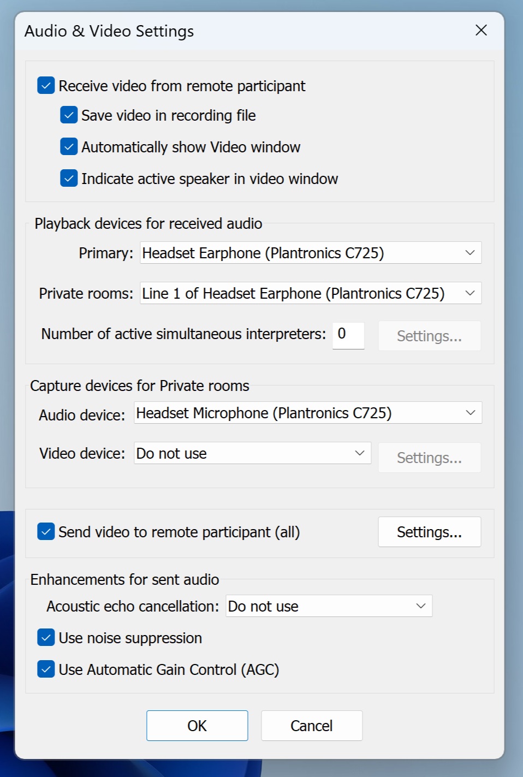The width and height of the screenshot is (523, 777).
Task: Open the Audio device capture dropdown
Action: (x=308, y=413)
